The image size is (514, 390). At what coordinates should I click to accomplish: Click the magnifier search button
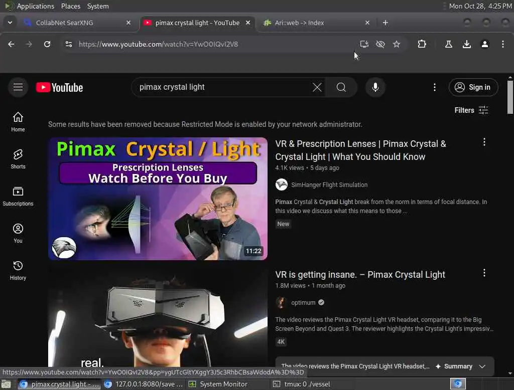click(x=341, y=87)
